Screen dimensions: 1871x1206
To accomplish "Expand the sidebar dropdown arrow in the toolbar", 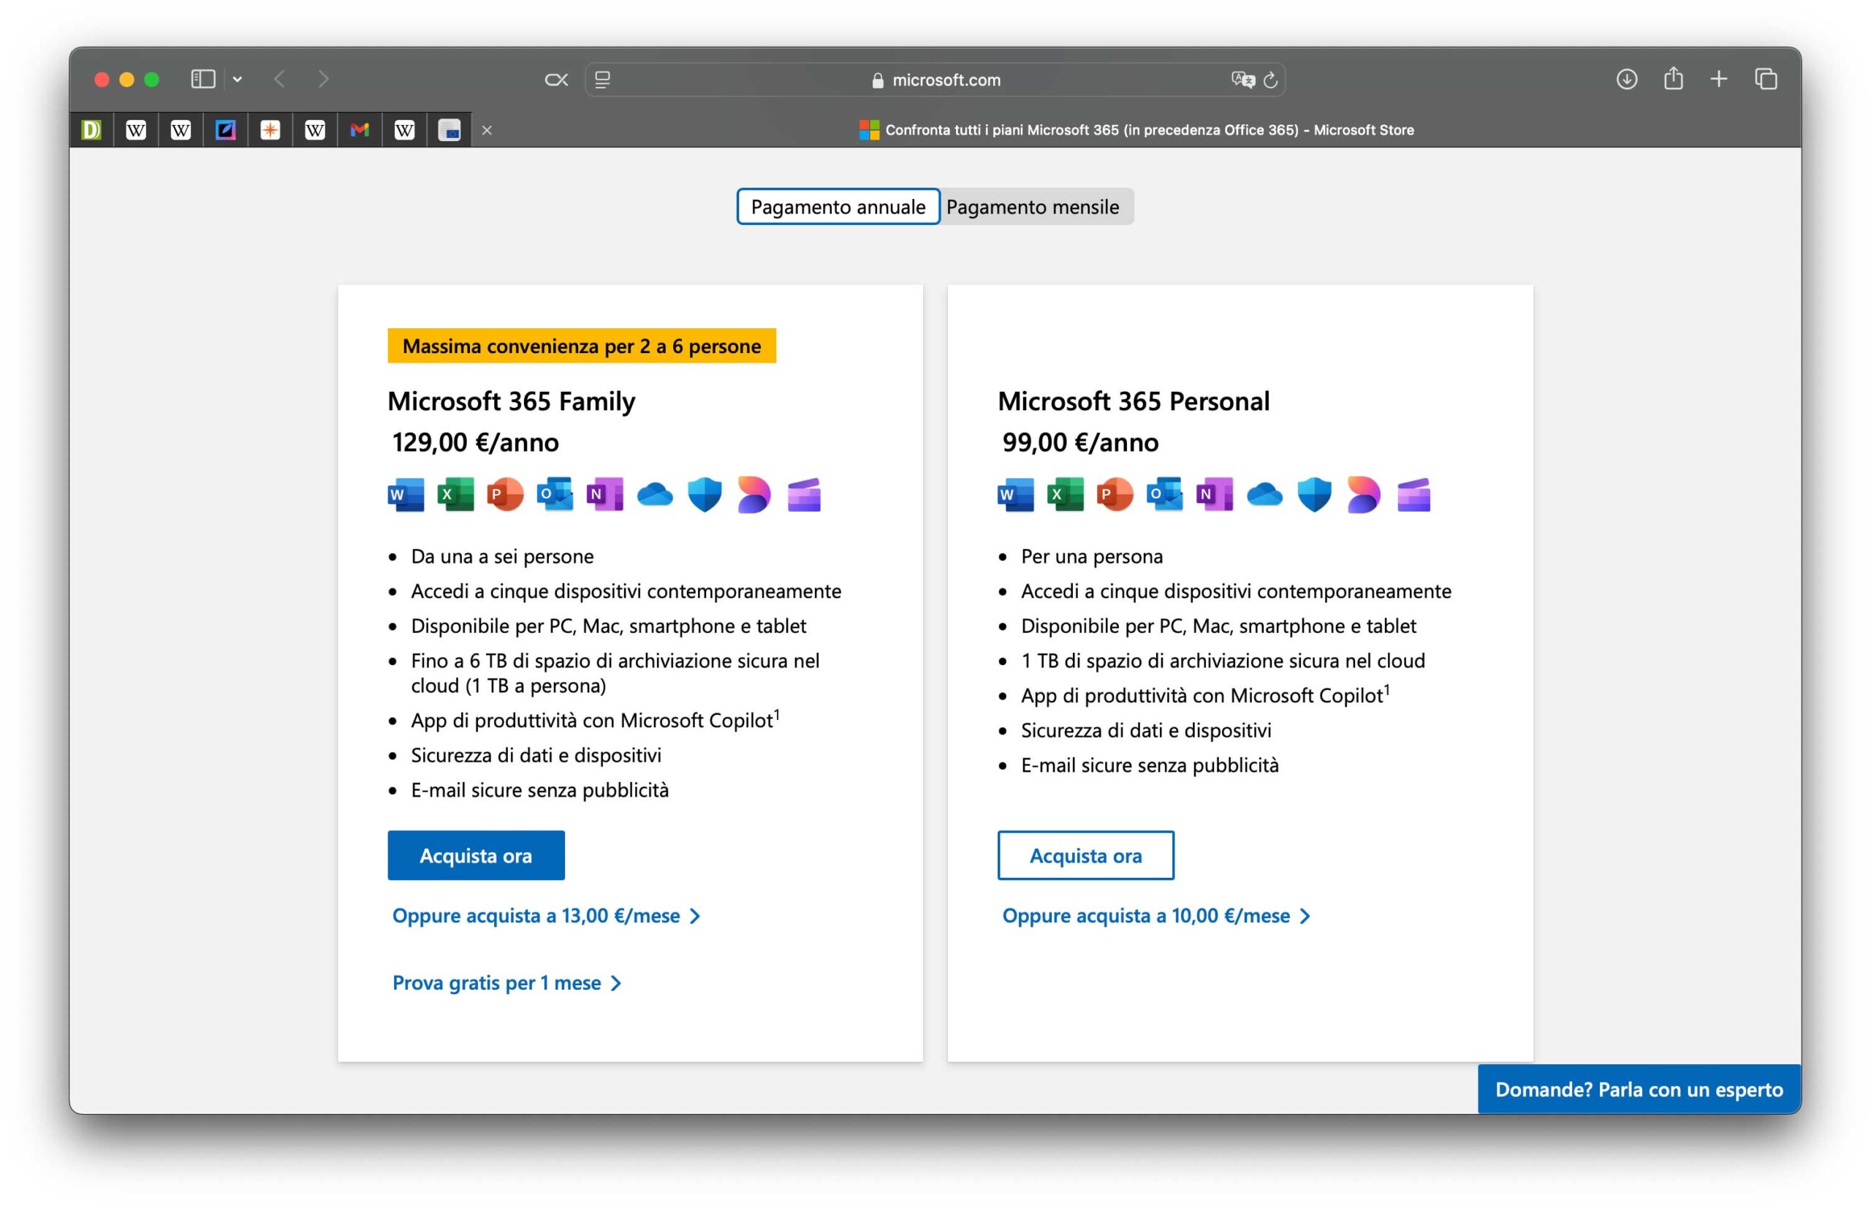I will pos(238,79).
